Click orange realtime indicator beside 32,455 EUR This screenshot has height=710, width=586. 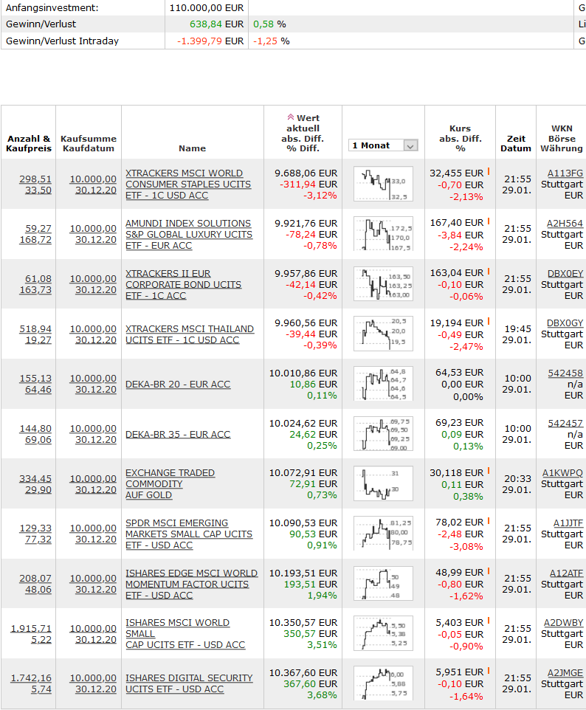pos(489,172)
